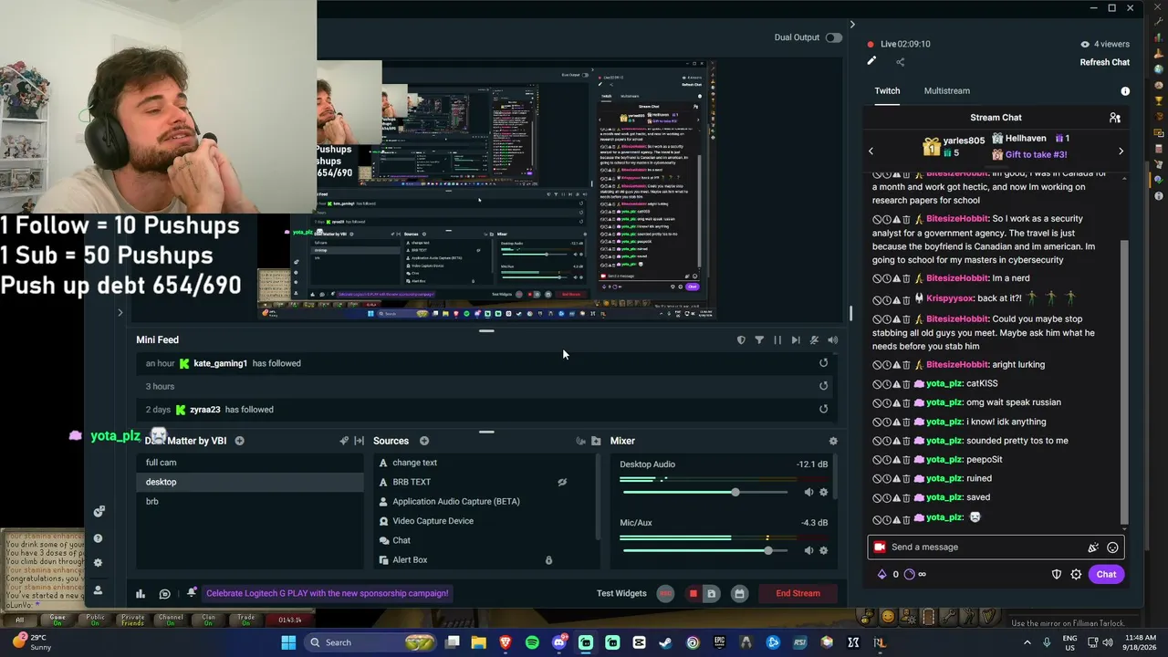The height and width of the screenshot is (657, 1168).
Task: Open Desktop Audio settings gear
Action: tap(823, 493)
